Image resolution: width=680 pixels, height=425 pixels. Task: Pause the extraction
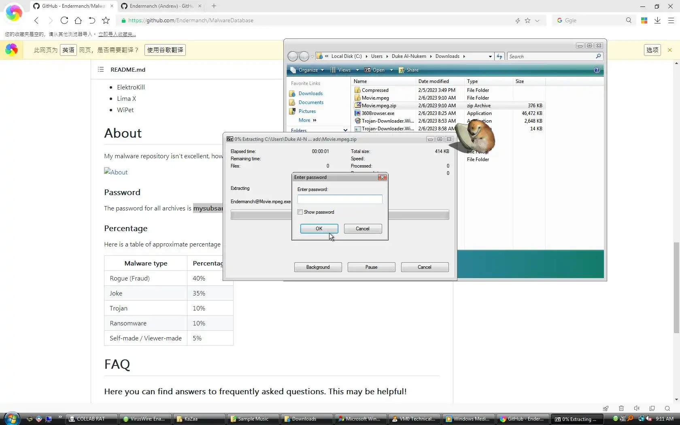(x=371, y=267)
